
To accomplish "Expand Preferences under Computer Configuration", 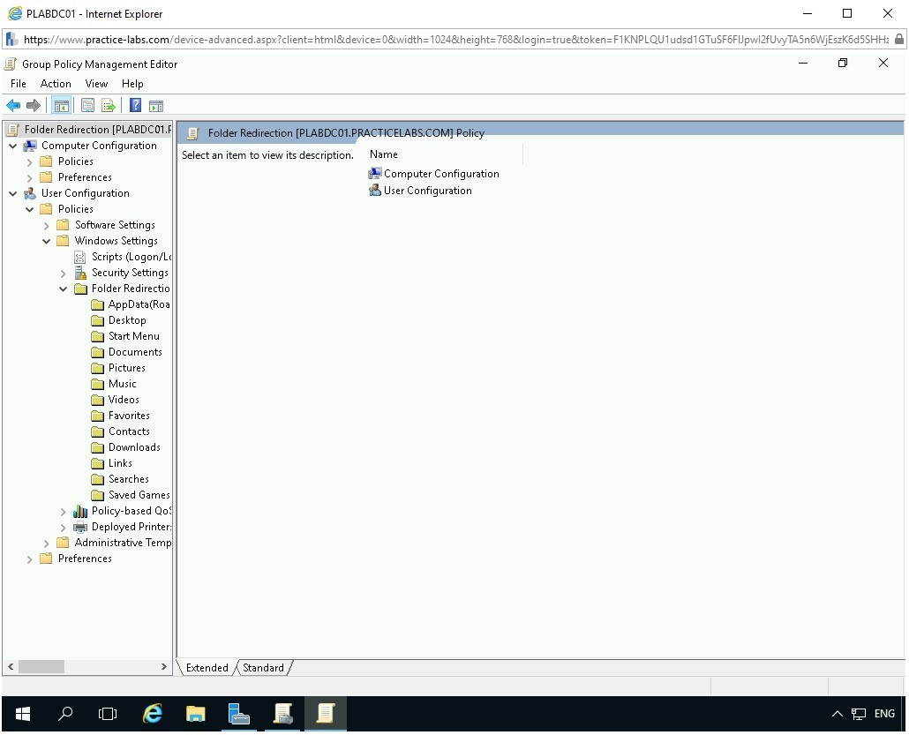I will (x=30, y=177).
